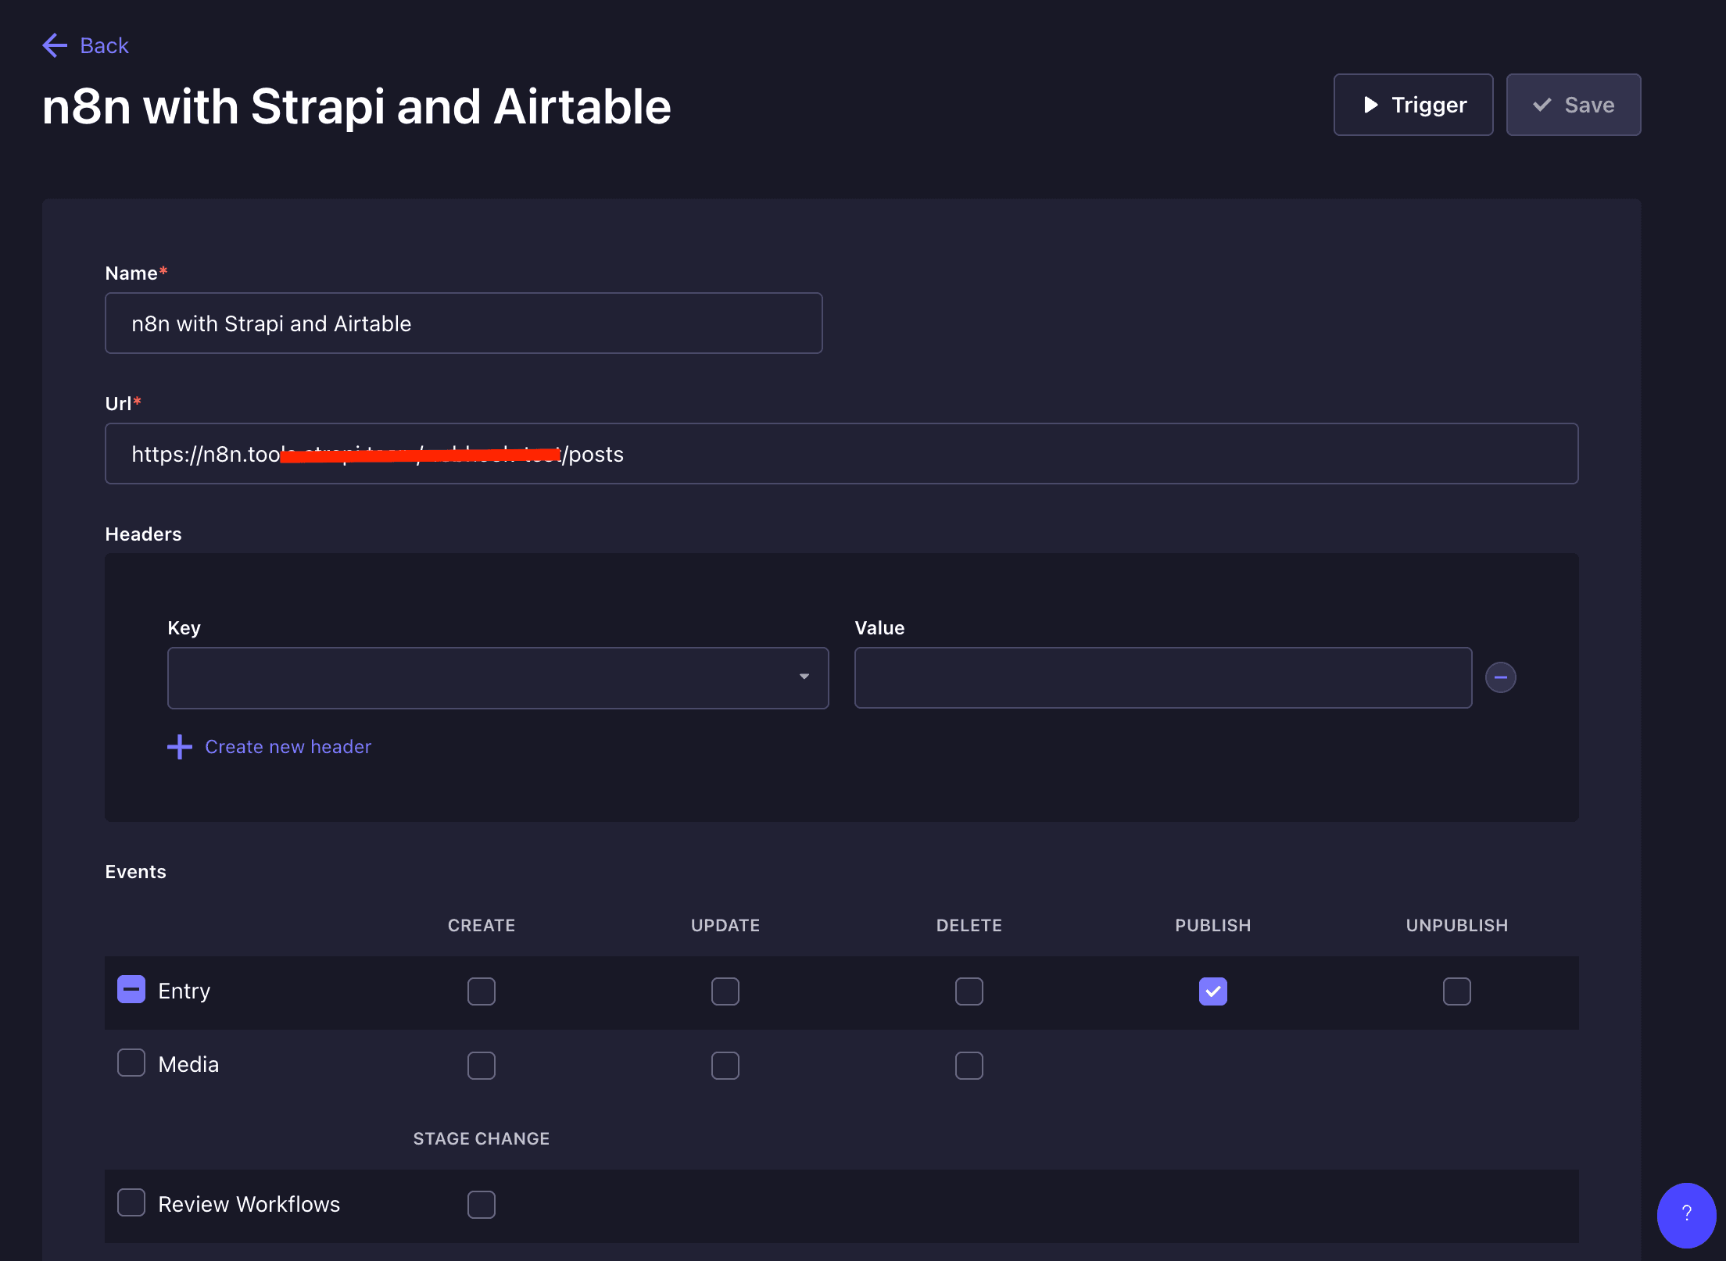Viewport: 1726px width, 1261px height.
Task: Toggle the Entry row select-all checkbox
Action: click(131, 989)
